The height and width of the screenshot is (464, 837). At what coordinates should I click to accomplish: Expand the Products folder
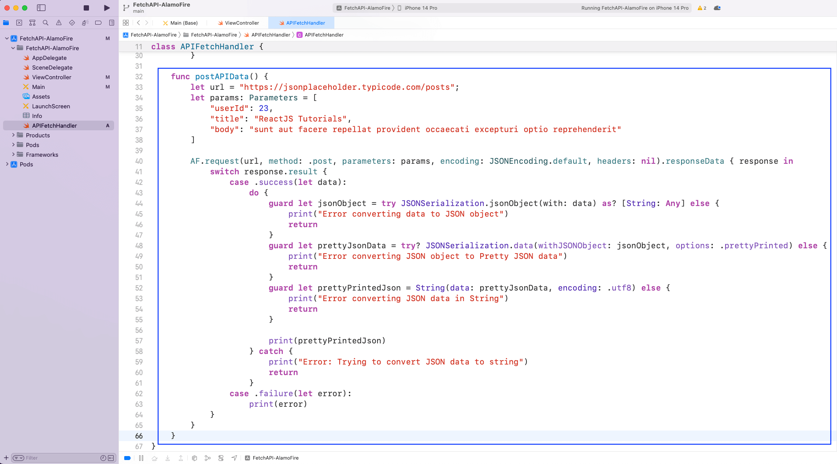pos(13,135)
